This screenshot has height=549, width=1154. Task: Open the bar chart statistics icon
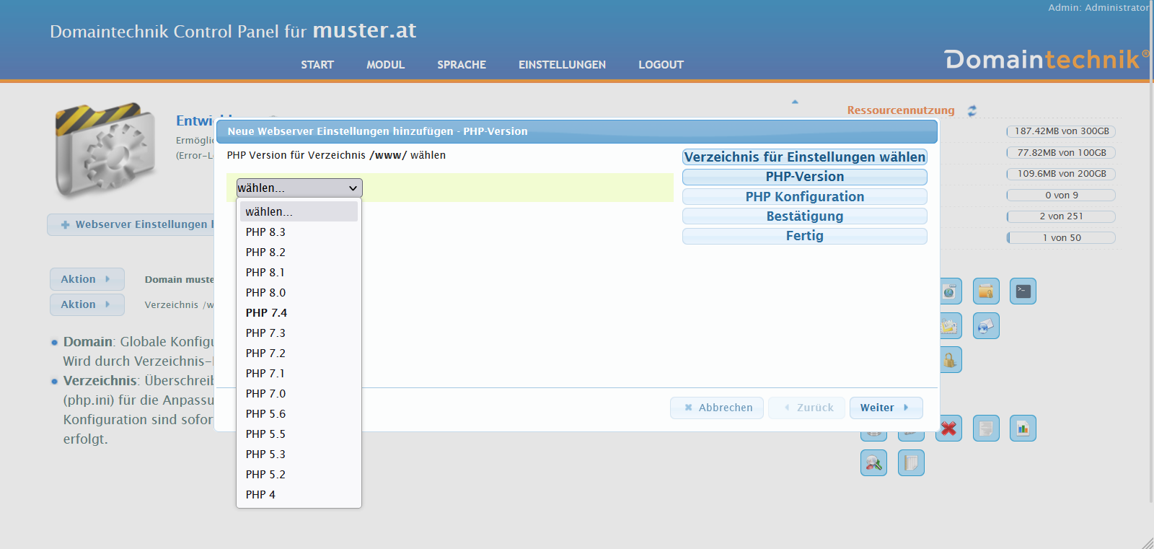coord(1023,429)
